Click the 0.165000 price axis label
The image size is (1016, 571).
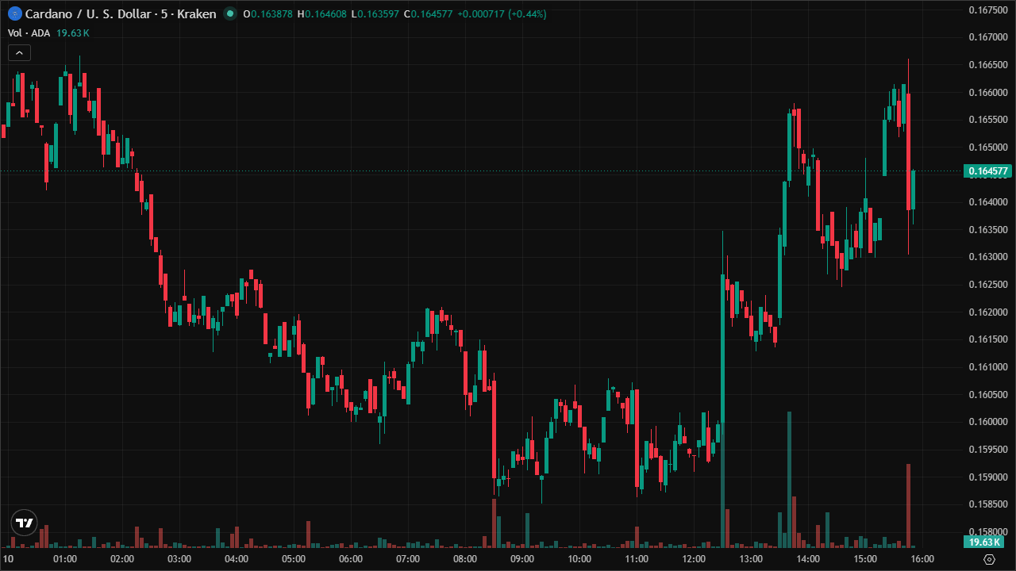(x=988, y=148)
